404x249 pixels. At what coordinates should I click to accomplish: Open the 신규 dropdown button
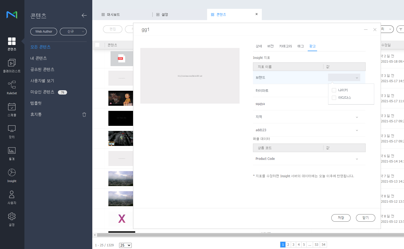click(73, 32)
